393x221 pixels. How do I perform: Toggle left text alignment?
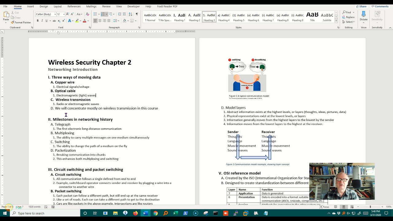point(95,21)
